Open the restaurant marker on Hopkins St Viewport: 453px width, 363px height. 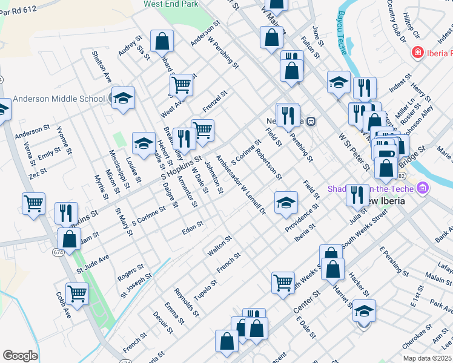[66, 214]
